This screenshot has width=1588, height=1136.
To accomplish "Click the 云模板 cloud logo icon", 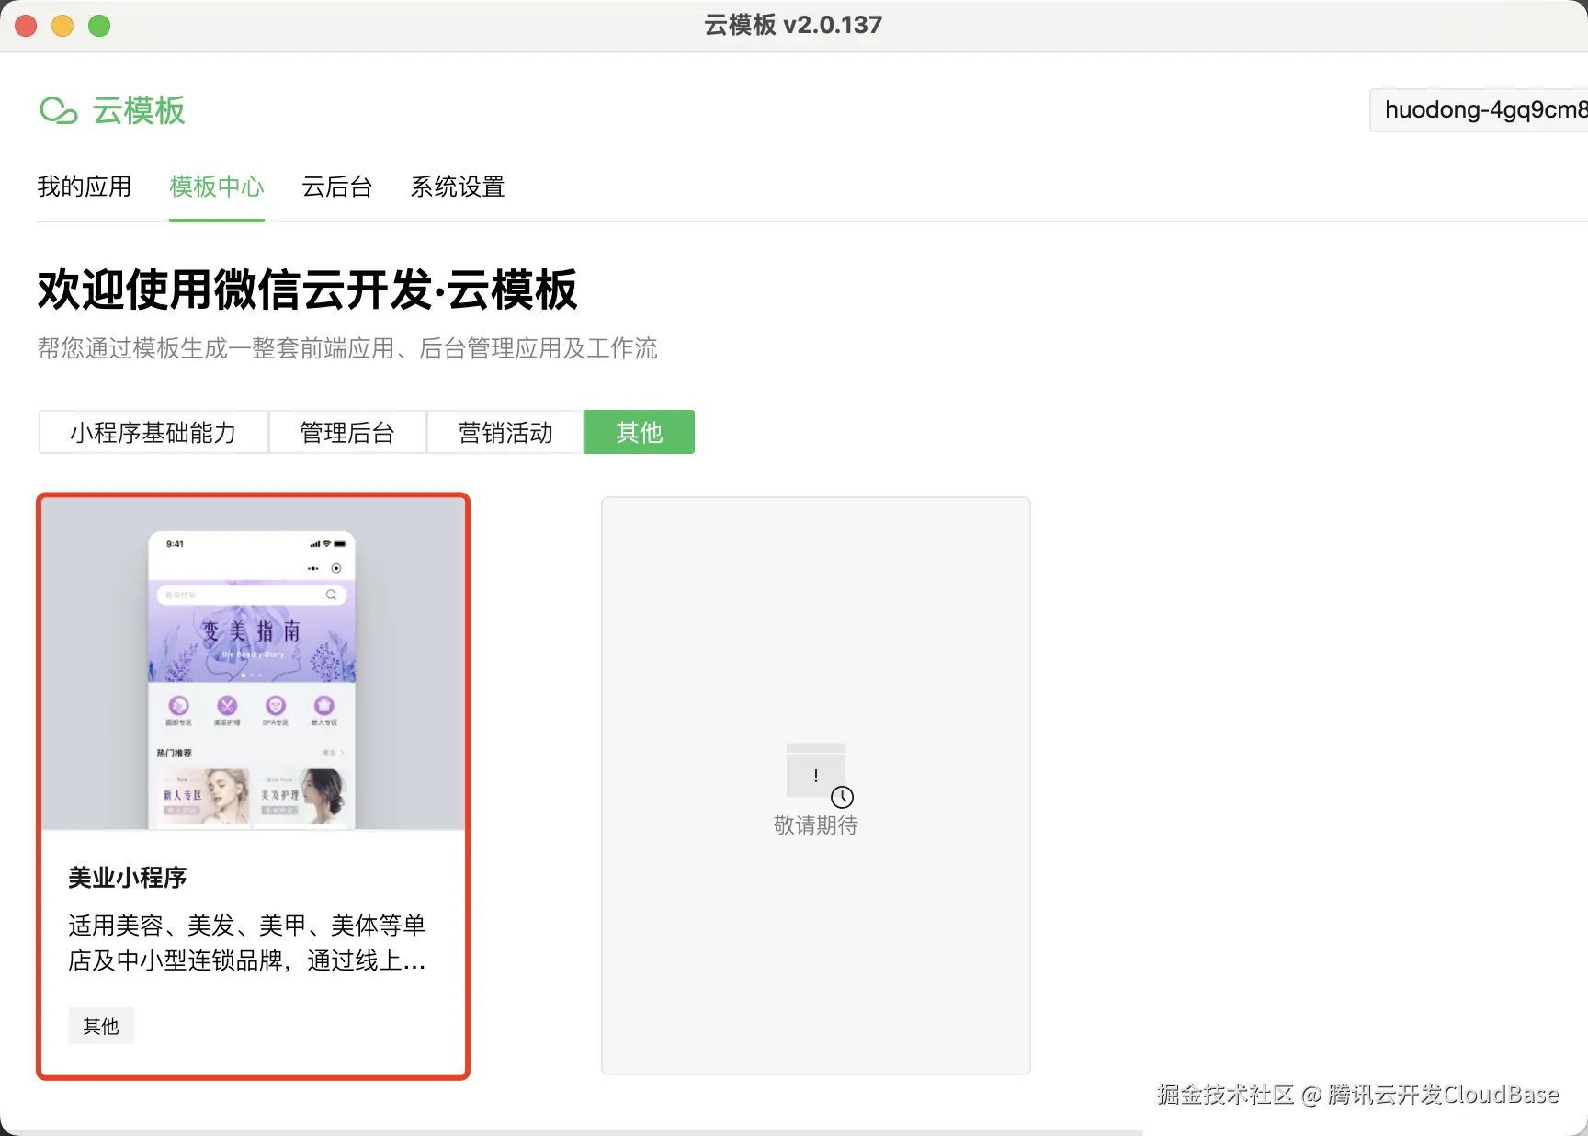I will coord(58,110).
